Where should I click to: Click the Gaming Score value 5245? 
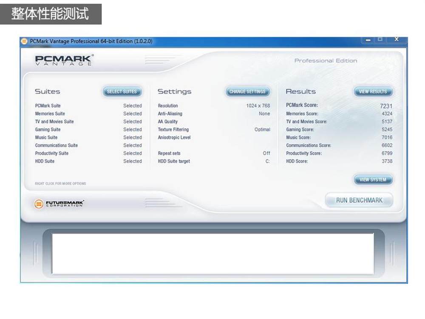click(x=387, y=129)
